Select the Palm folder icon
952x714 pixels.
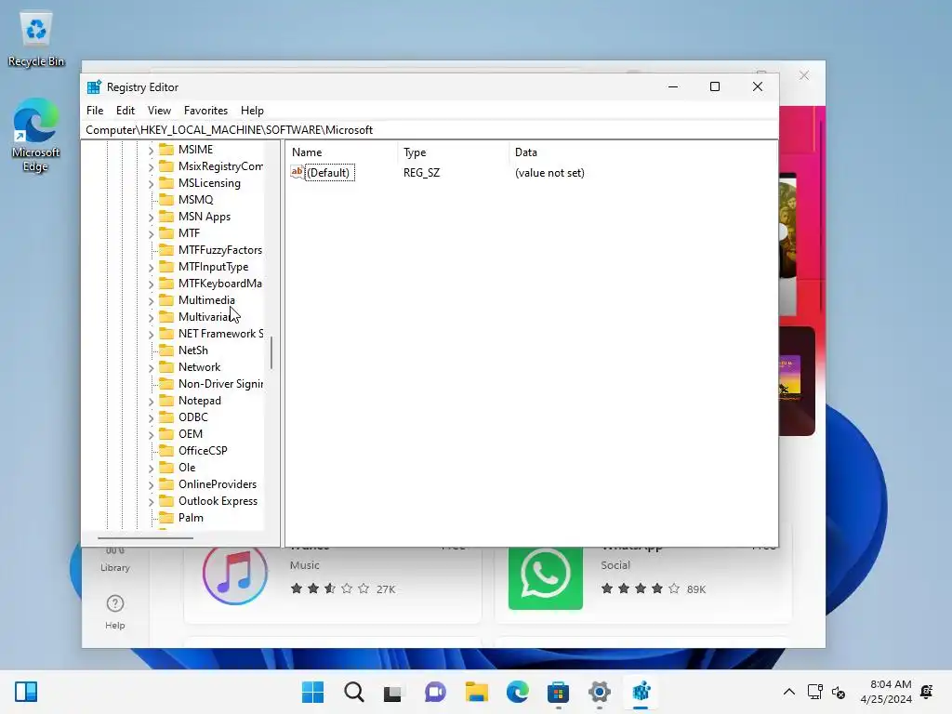166,518
